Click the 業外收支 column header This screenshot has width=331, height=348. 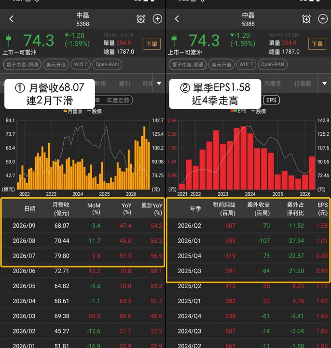[258, 209]
